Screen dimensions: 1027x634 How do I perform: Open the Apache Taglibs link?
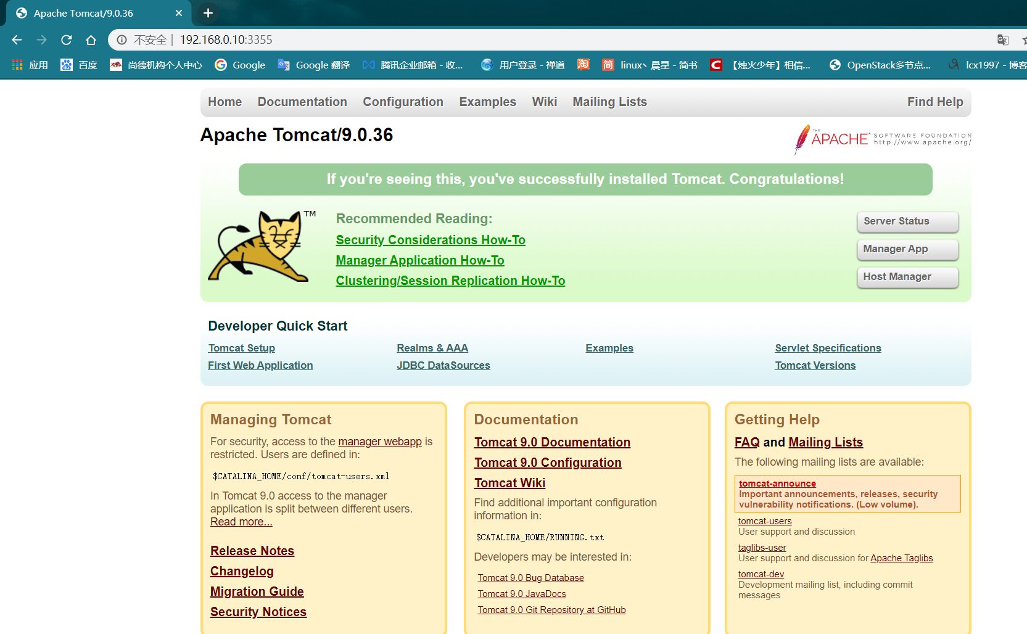pyautogui.click(x=901, y=558)
